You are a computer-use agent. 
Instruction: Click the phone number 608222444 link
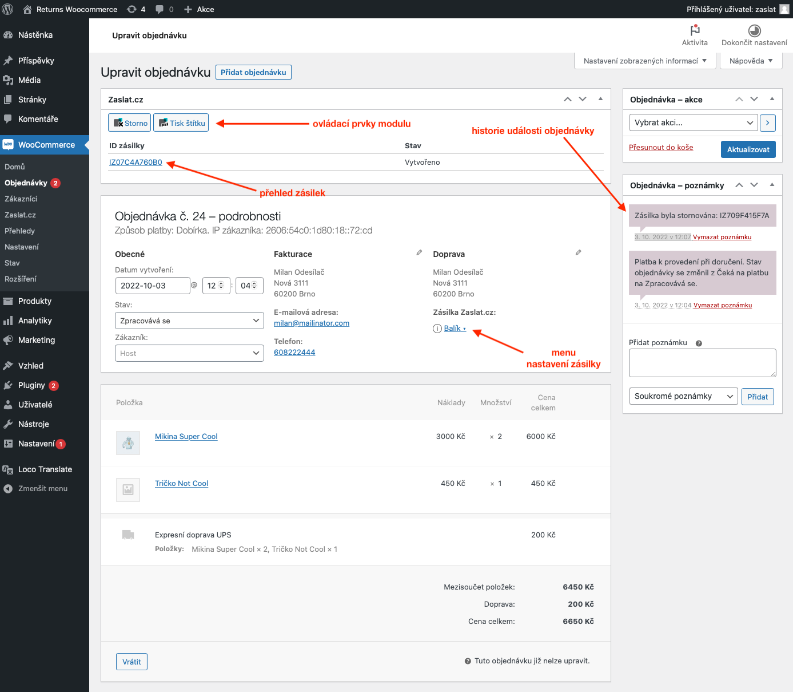[294, 353]
